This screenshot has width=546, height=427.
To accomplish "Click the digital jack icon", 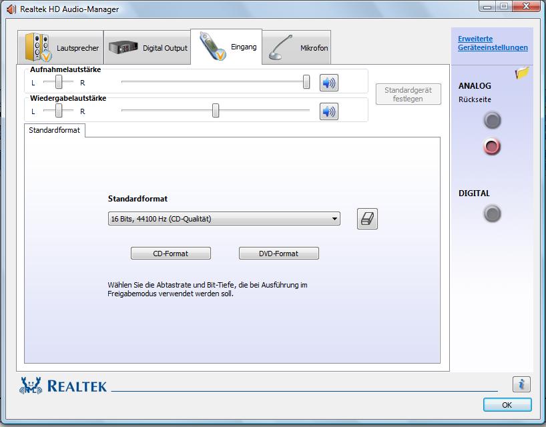I will [492, 214].
